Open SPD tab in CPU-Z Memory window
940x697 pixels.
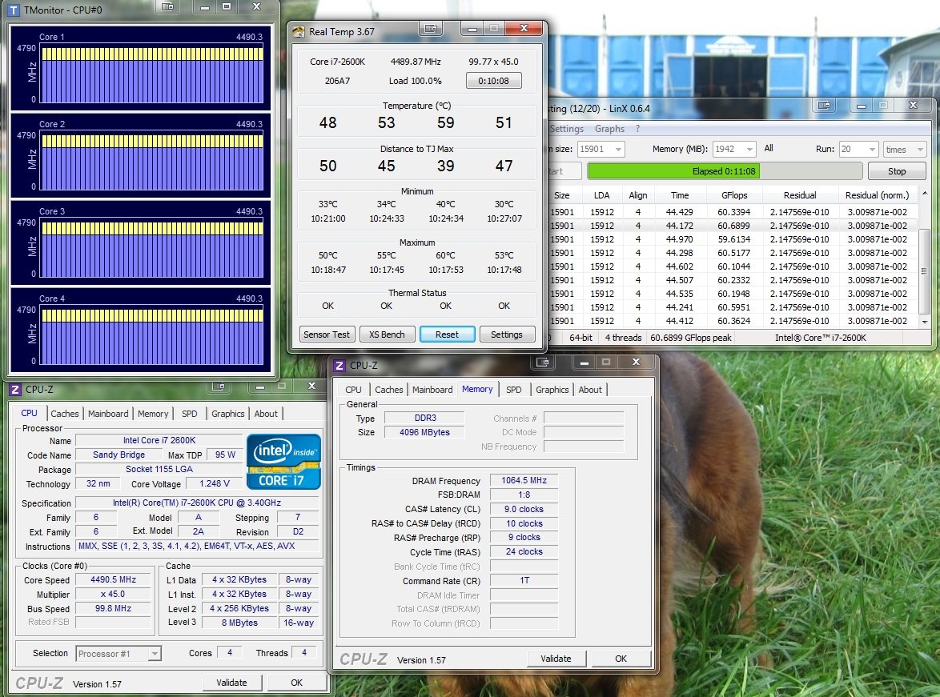point(514,390)
